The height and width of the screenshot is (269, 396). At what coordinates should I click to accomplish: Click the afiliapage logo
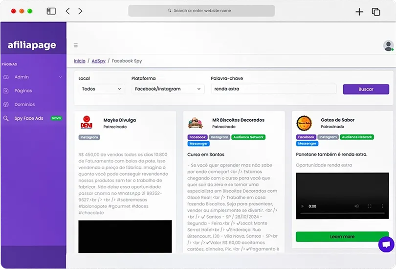32,45
